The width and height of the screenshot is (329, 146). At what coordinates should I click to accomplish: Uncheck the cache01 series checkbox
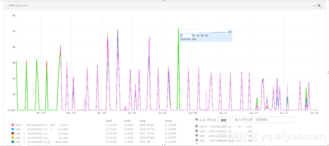coord(196,131)
